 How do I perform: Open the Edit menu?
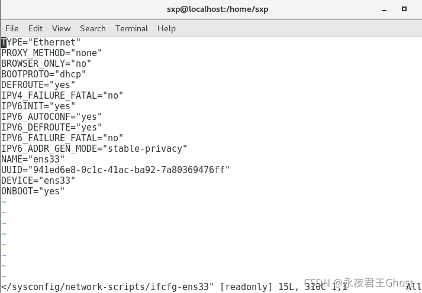click(x=36, y=28)
